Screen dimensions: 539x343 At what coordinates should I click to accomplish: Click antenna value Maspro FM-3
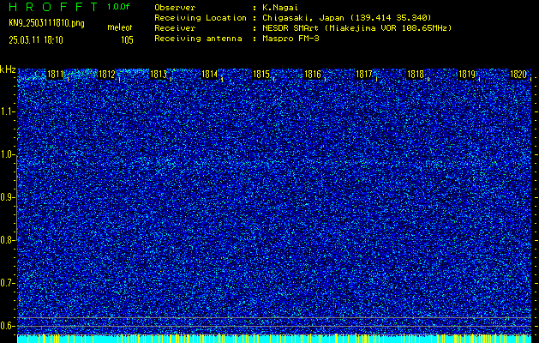(x=290, y=39)
